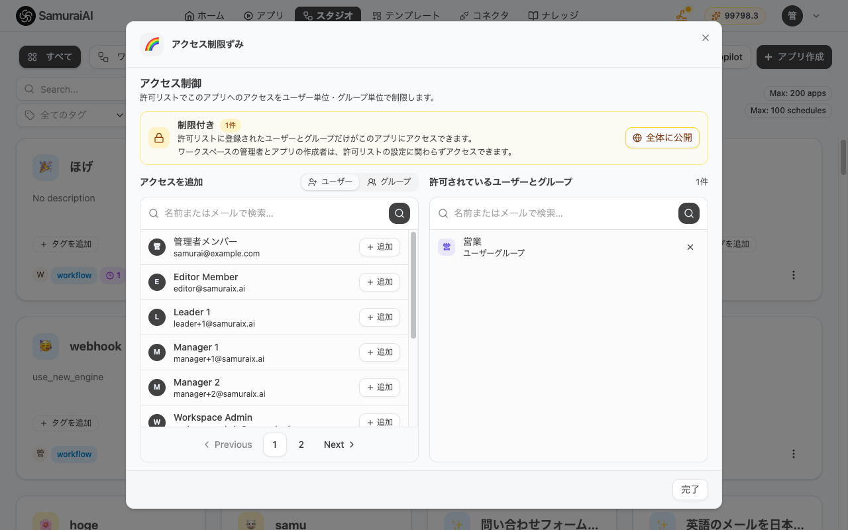848x530 pixels.
Task: Select the グループ toggle
Action: [x=390, y=182]
